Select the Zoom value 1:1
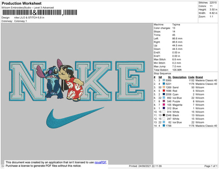Screen dimensions: 219x169 coord(211,17)
